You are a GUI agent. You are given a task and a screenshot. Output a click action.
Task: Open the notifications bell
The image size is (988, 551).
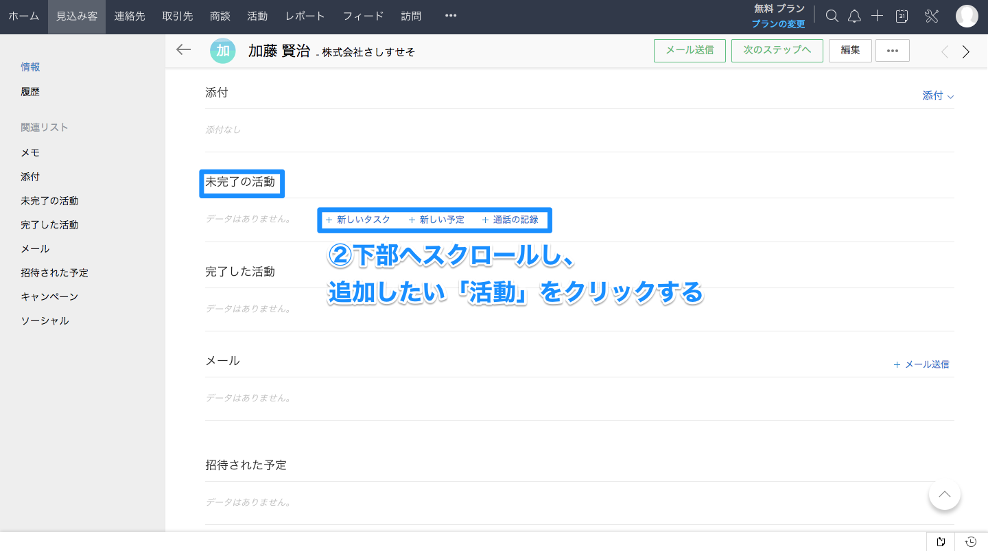pyautogui.click(x=854, y=16)
